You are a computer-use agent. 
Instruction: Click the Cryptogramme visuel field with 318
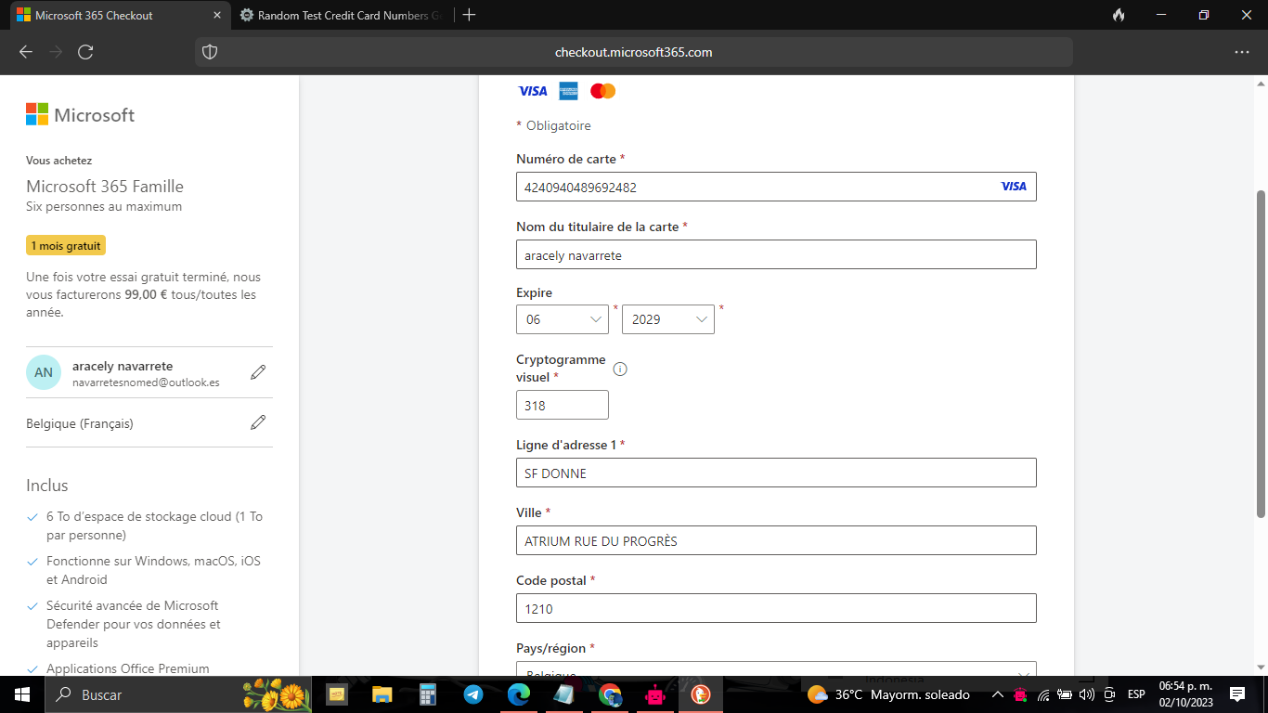pos(563,405)
